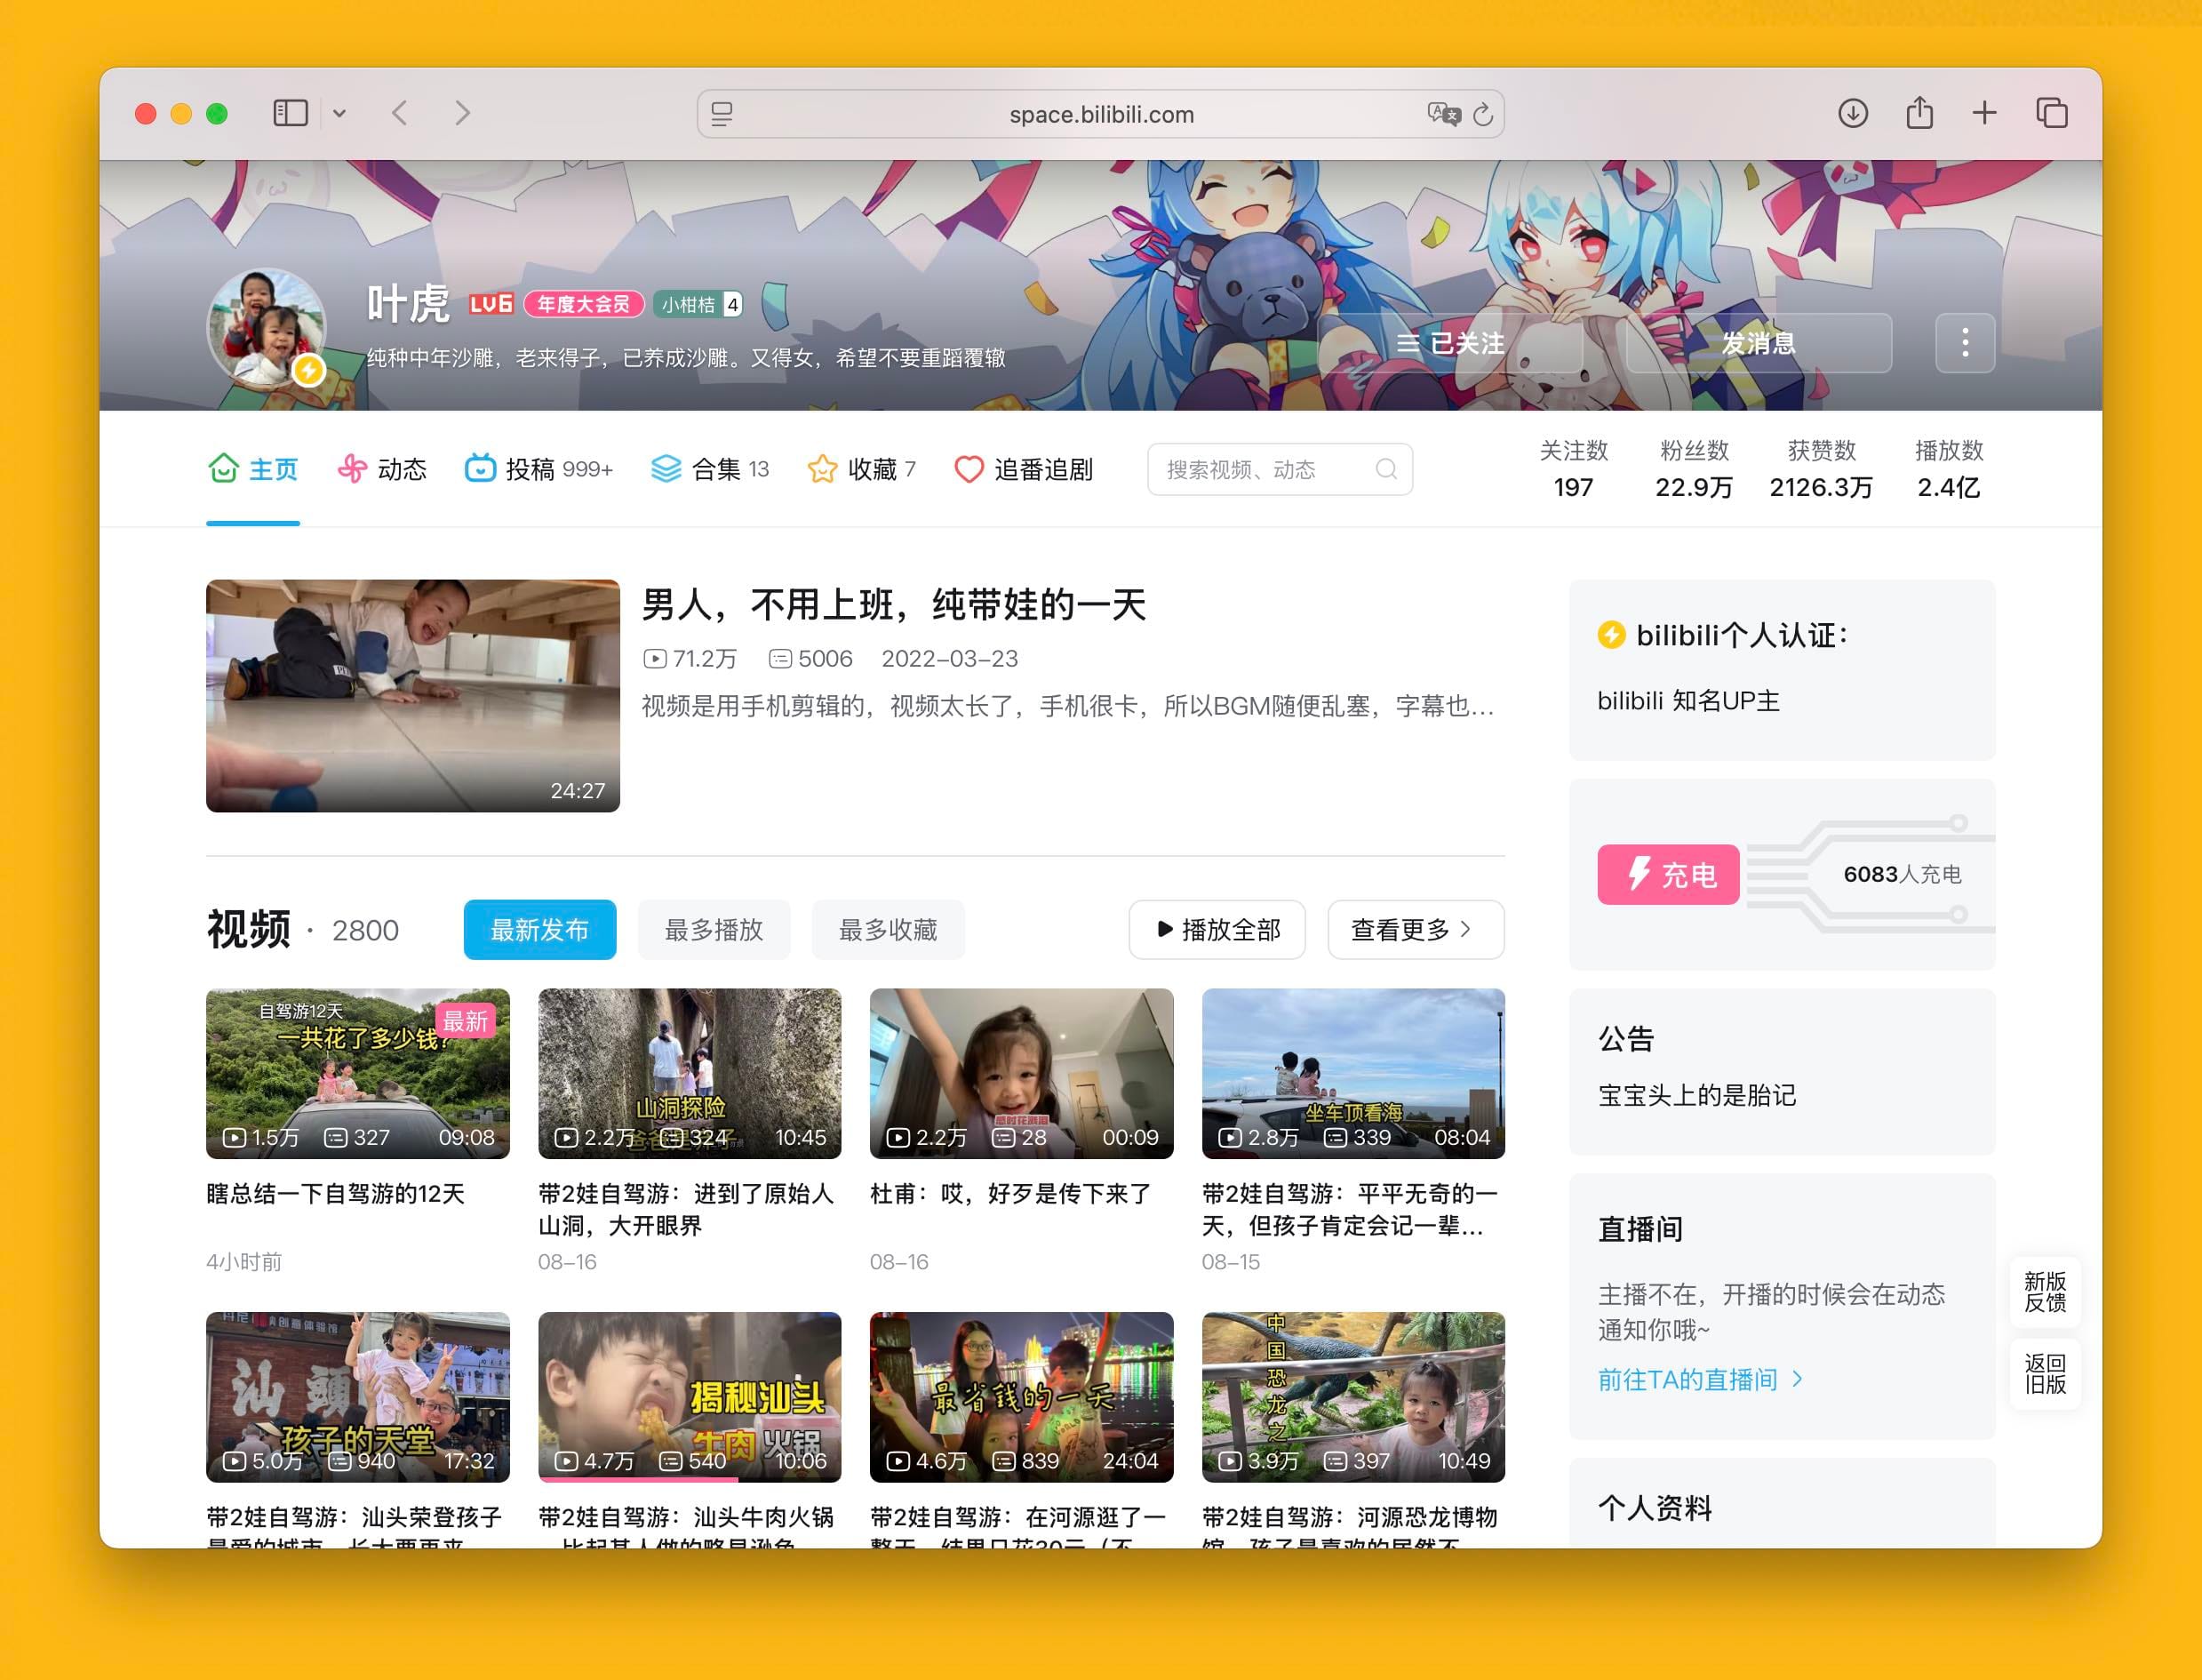Screen dimensions: 2202x1680
Task: Click the 播放全部 button
Action: [x=1217, y=930]
